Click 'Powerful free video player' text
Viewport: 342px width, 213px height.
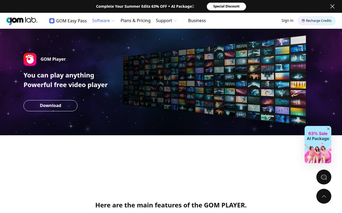tap(65, 85)
